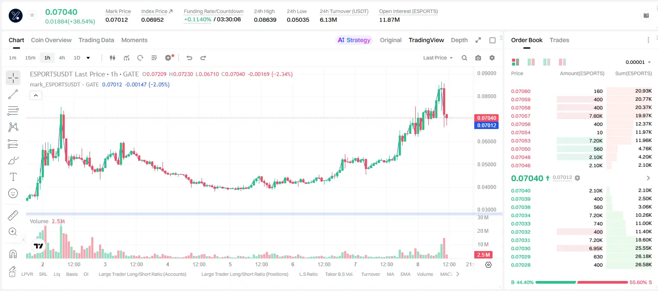The width and height of the screenshot is (658, 291).
Task: Open the indicators menu icon
Action: [126, 58]
